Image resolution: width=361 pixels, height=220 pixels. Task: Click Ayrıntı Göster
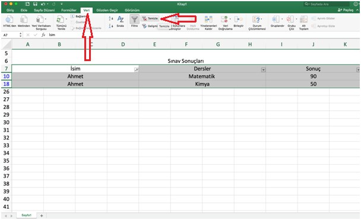(323, 18)
